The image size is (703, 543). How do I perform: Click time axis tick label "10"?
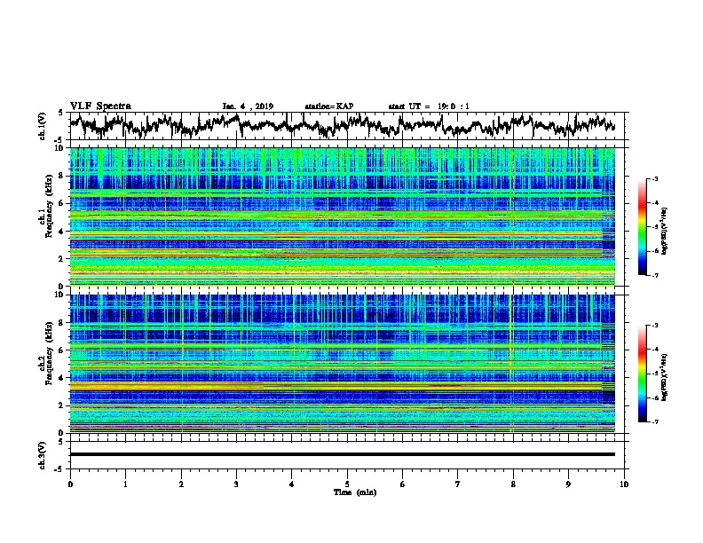(x=624, y=484)
